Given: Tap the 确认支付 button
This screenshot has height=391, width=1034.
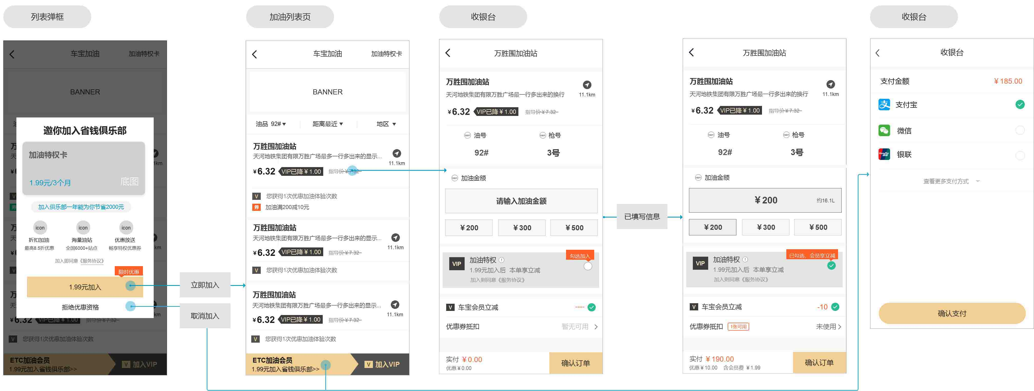Looking at the screenshot, I should (952, 313).
